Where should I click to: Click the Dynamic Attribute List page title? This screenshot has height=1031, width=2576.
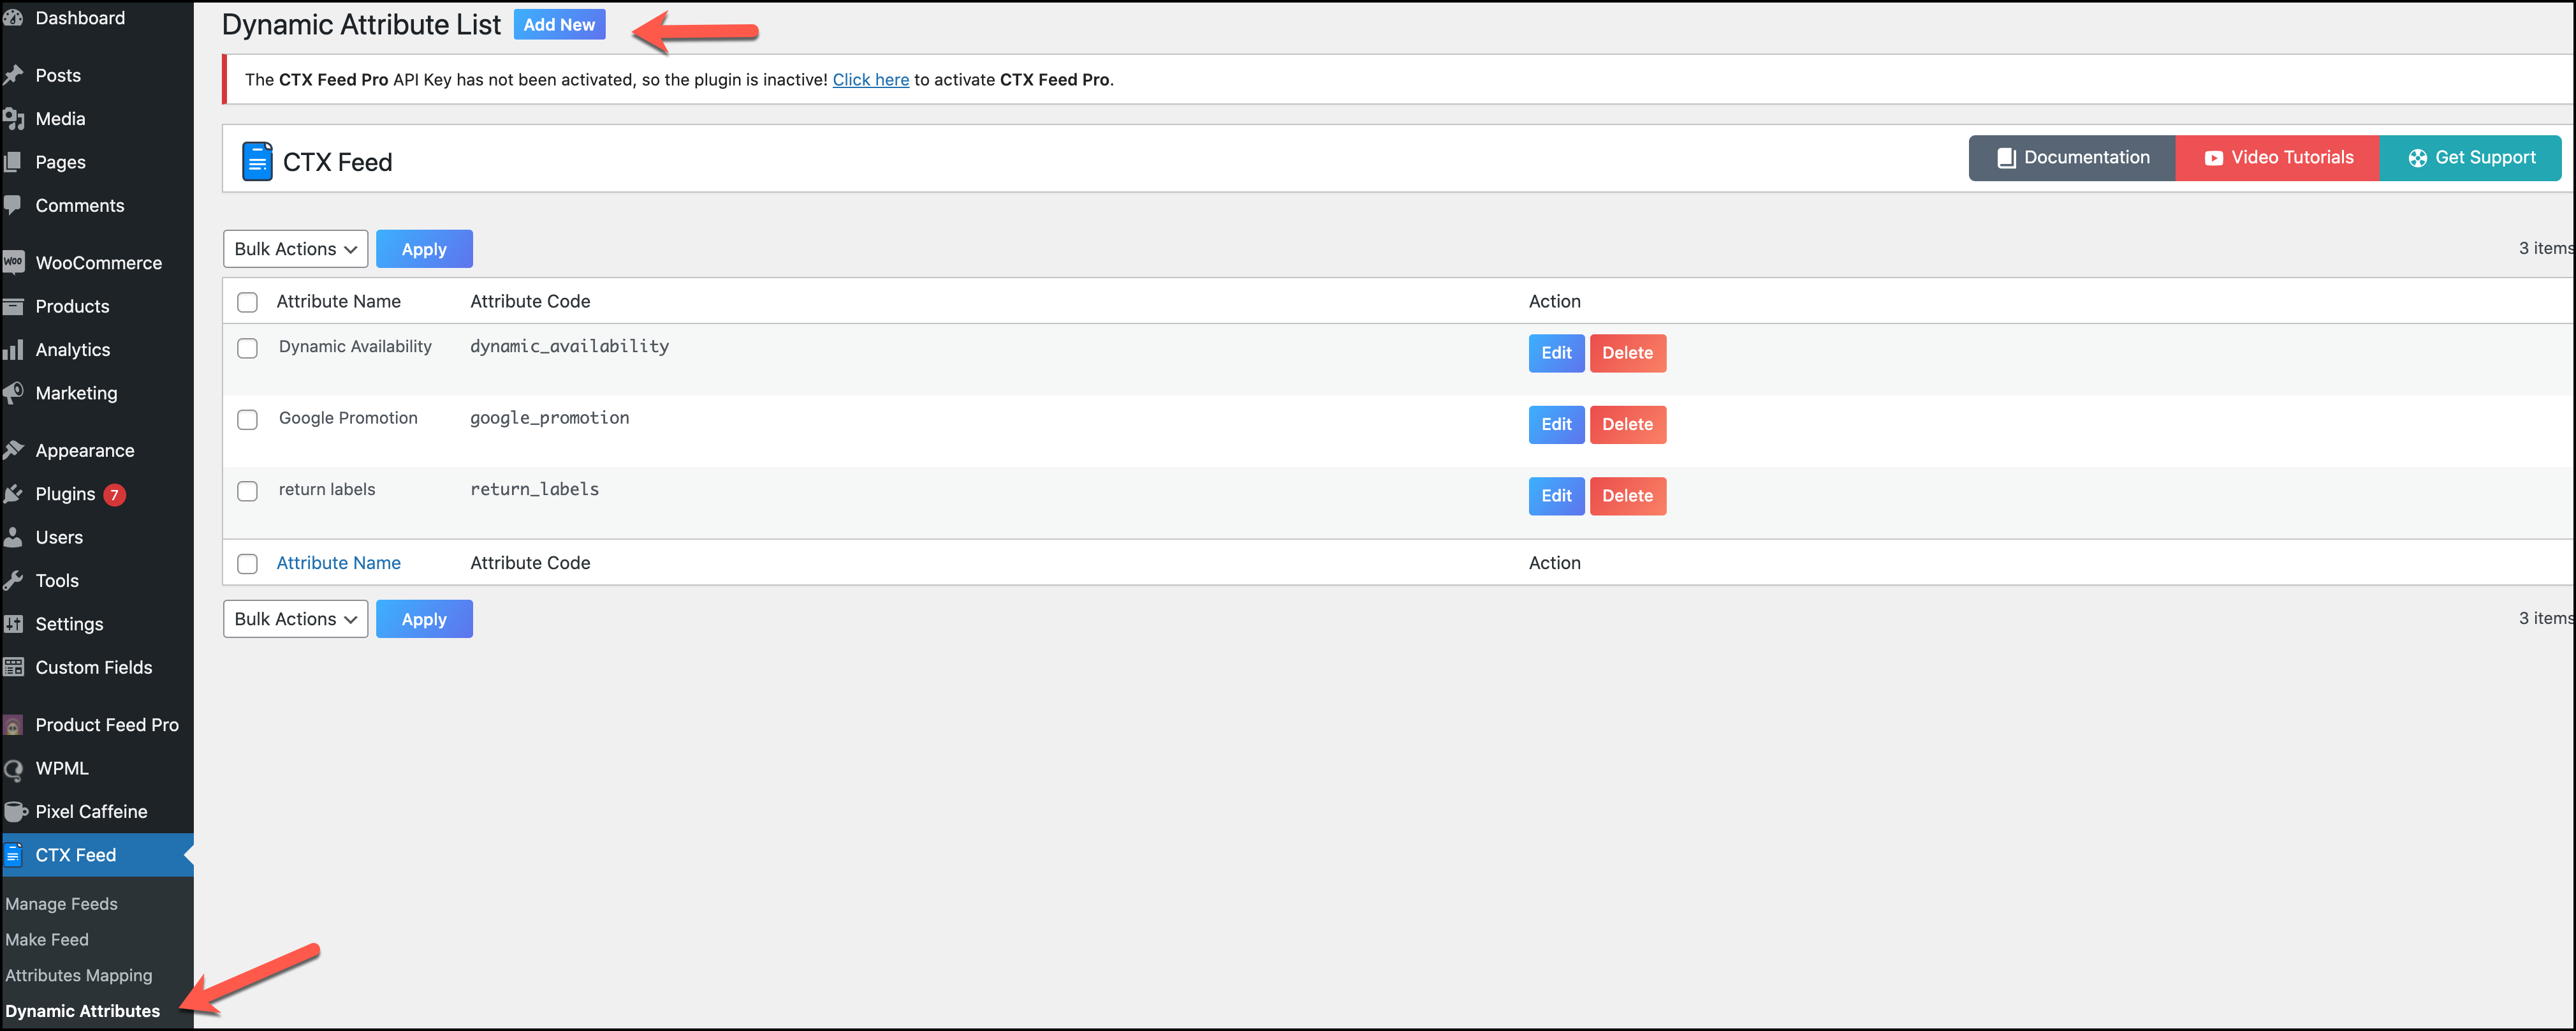click(x=361, y=25)
